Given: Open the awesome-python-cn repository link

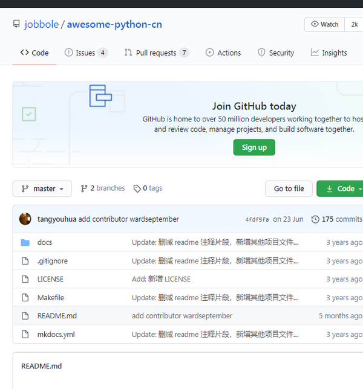Looking at the screenshot, I should pyautogui.click(x=114, y=24).
